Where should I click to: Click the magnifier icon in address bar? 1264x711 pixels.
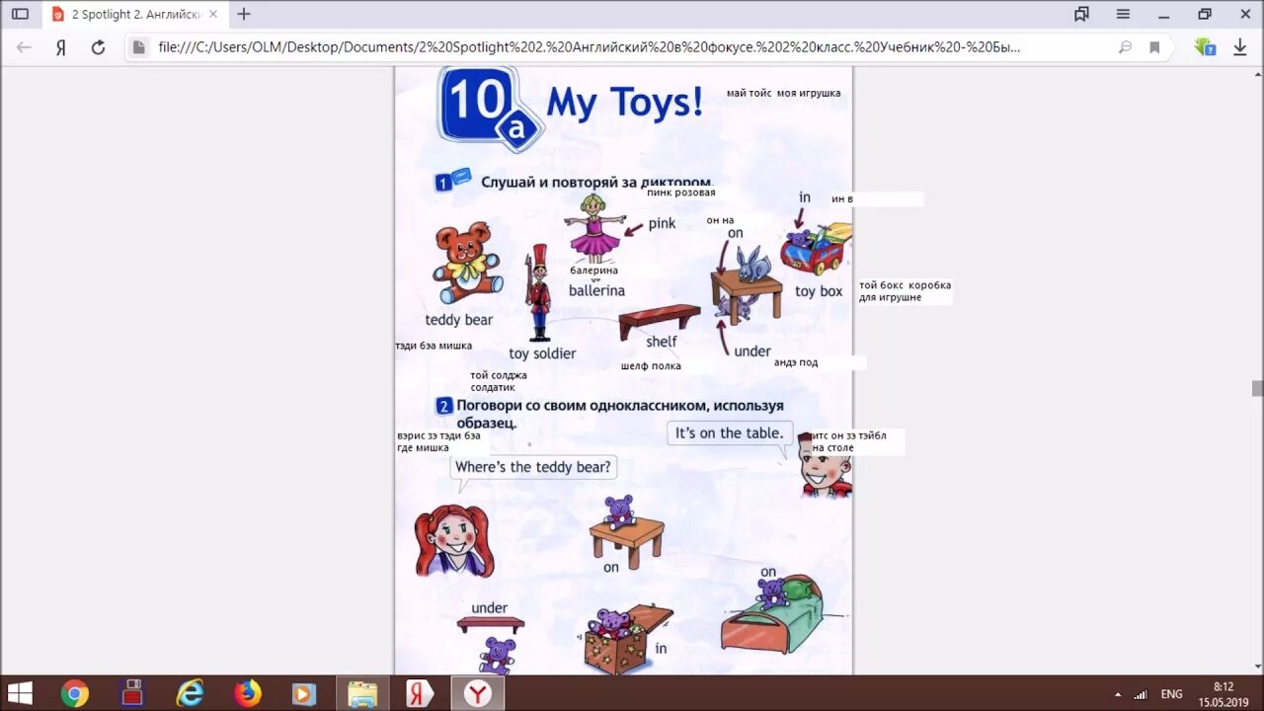(x=1125, y=46)
